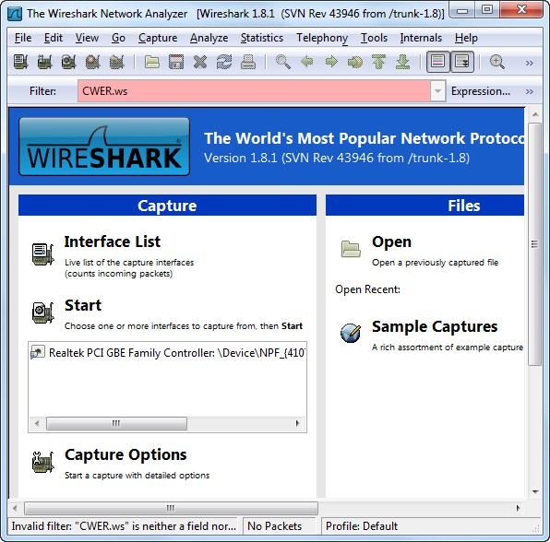
Task: Click the Interface List network card icon
Action: [x=42, y=254]
